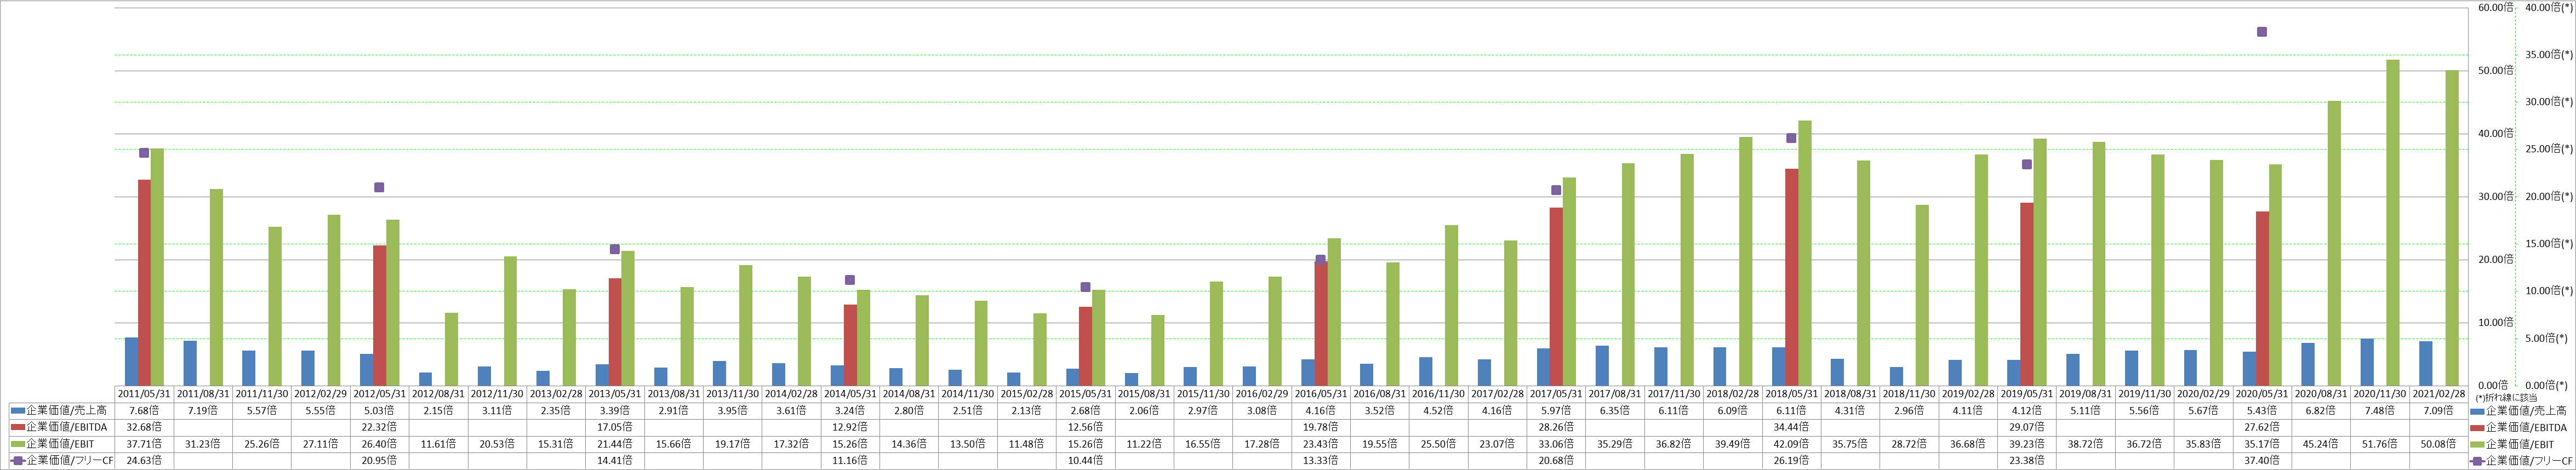Click the purple 企業価値/フリーCF marker in the table row header
2576x470 pixels.
click(18, 460)
